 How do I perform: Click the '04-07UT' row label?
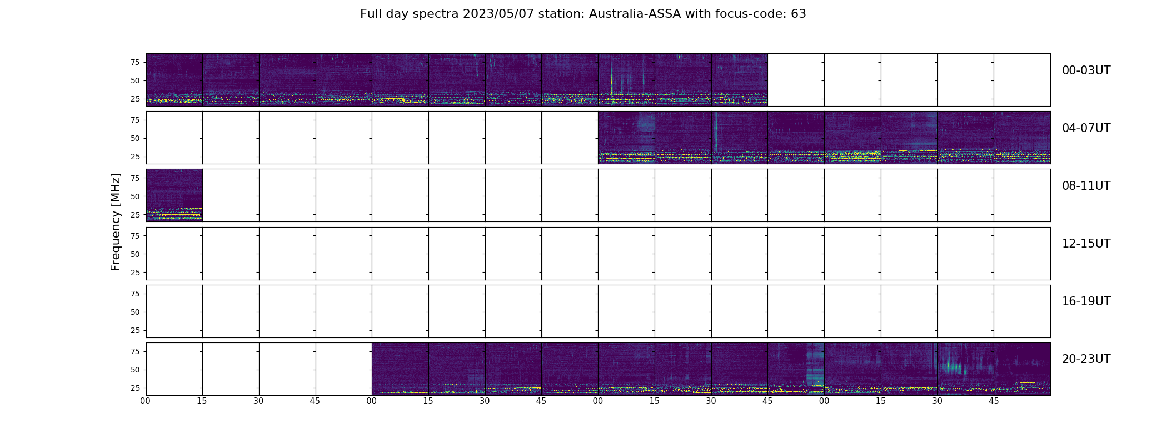(x=1086, y=128)
